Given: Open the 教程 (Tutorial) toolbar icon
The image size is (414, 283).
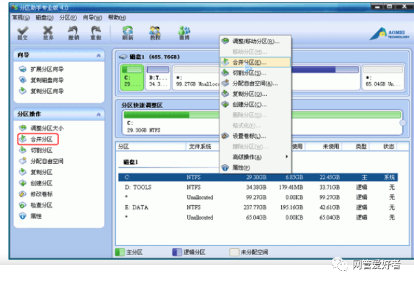Looking at the screenshot, I should coord(155,32).
